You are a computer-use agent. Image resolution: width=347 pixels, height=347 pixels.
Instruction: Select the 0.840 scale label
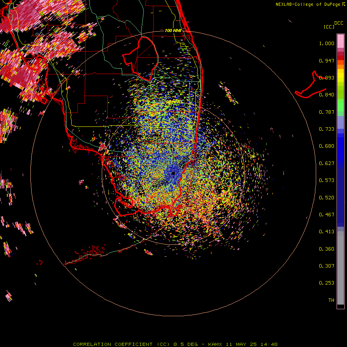(327, 95)
